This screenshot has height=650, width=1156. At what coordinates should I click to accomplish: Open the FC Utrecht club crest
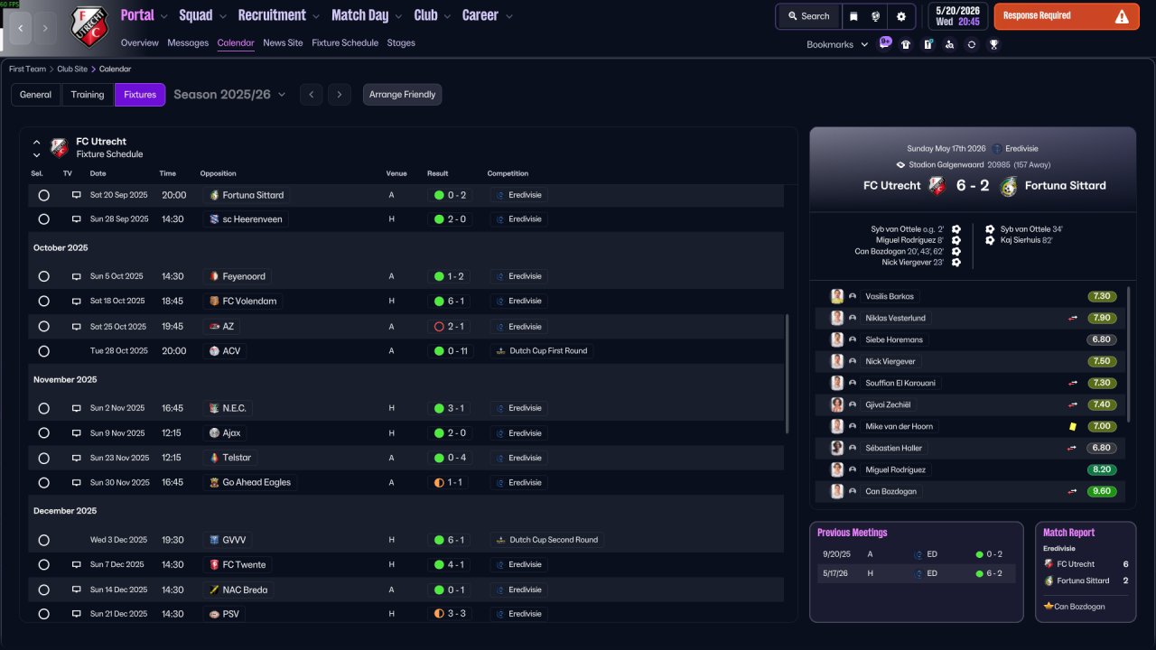tap(89, 27)
